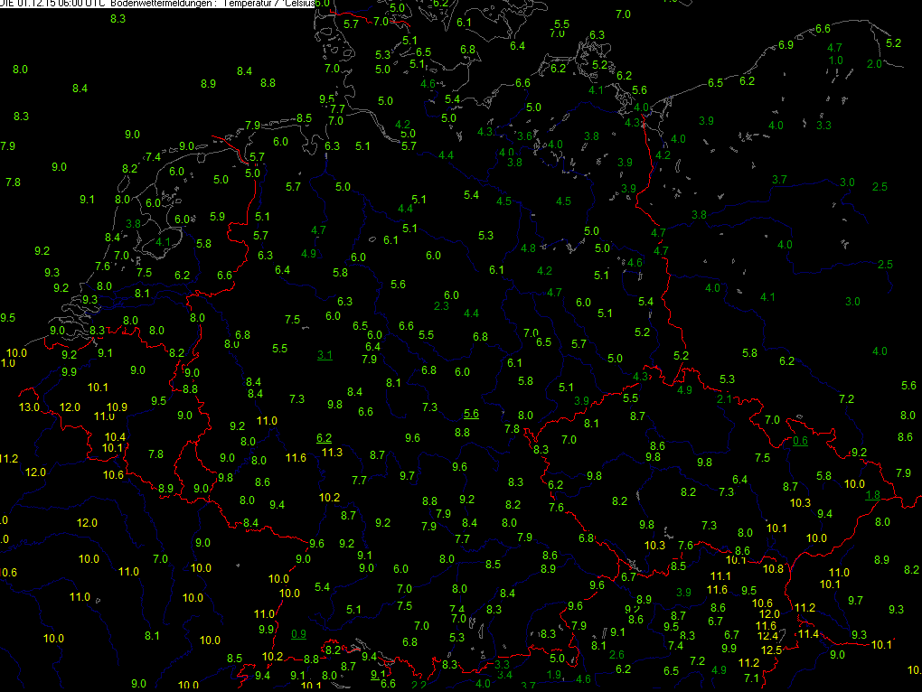Image resolution: width=922 pixels, height=692 pixels.
Task: Select the underlined 1.8 station value
Action: tap(872, 494)
